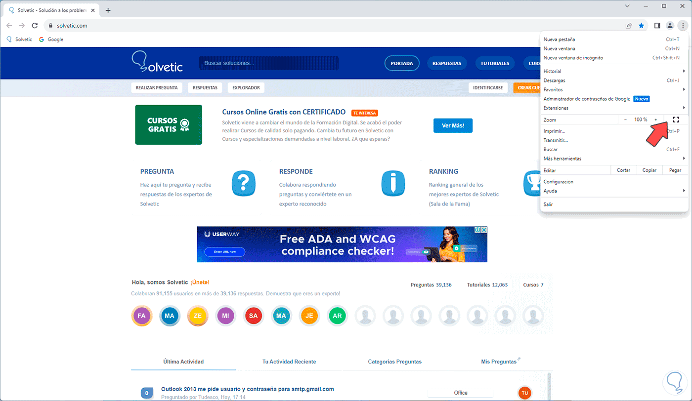Click the blue question mark icon

[x=243, y=183]
